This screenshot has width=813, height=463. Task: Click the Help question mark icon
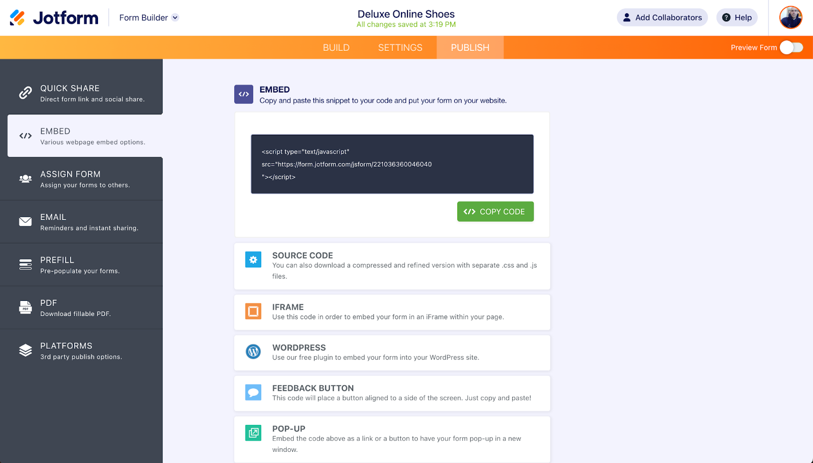727,18
